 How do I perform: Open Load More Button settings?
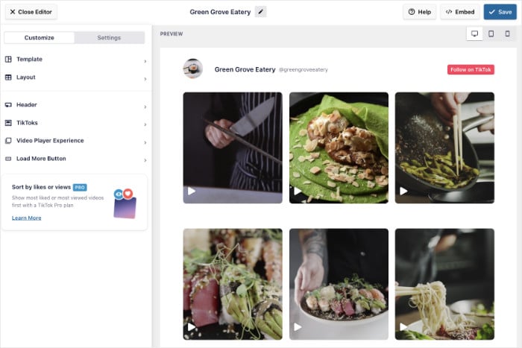click(76, 159)
